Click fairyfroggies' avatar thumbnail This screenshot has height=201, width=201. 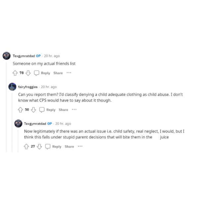coord(12,87)
